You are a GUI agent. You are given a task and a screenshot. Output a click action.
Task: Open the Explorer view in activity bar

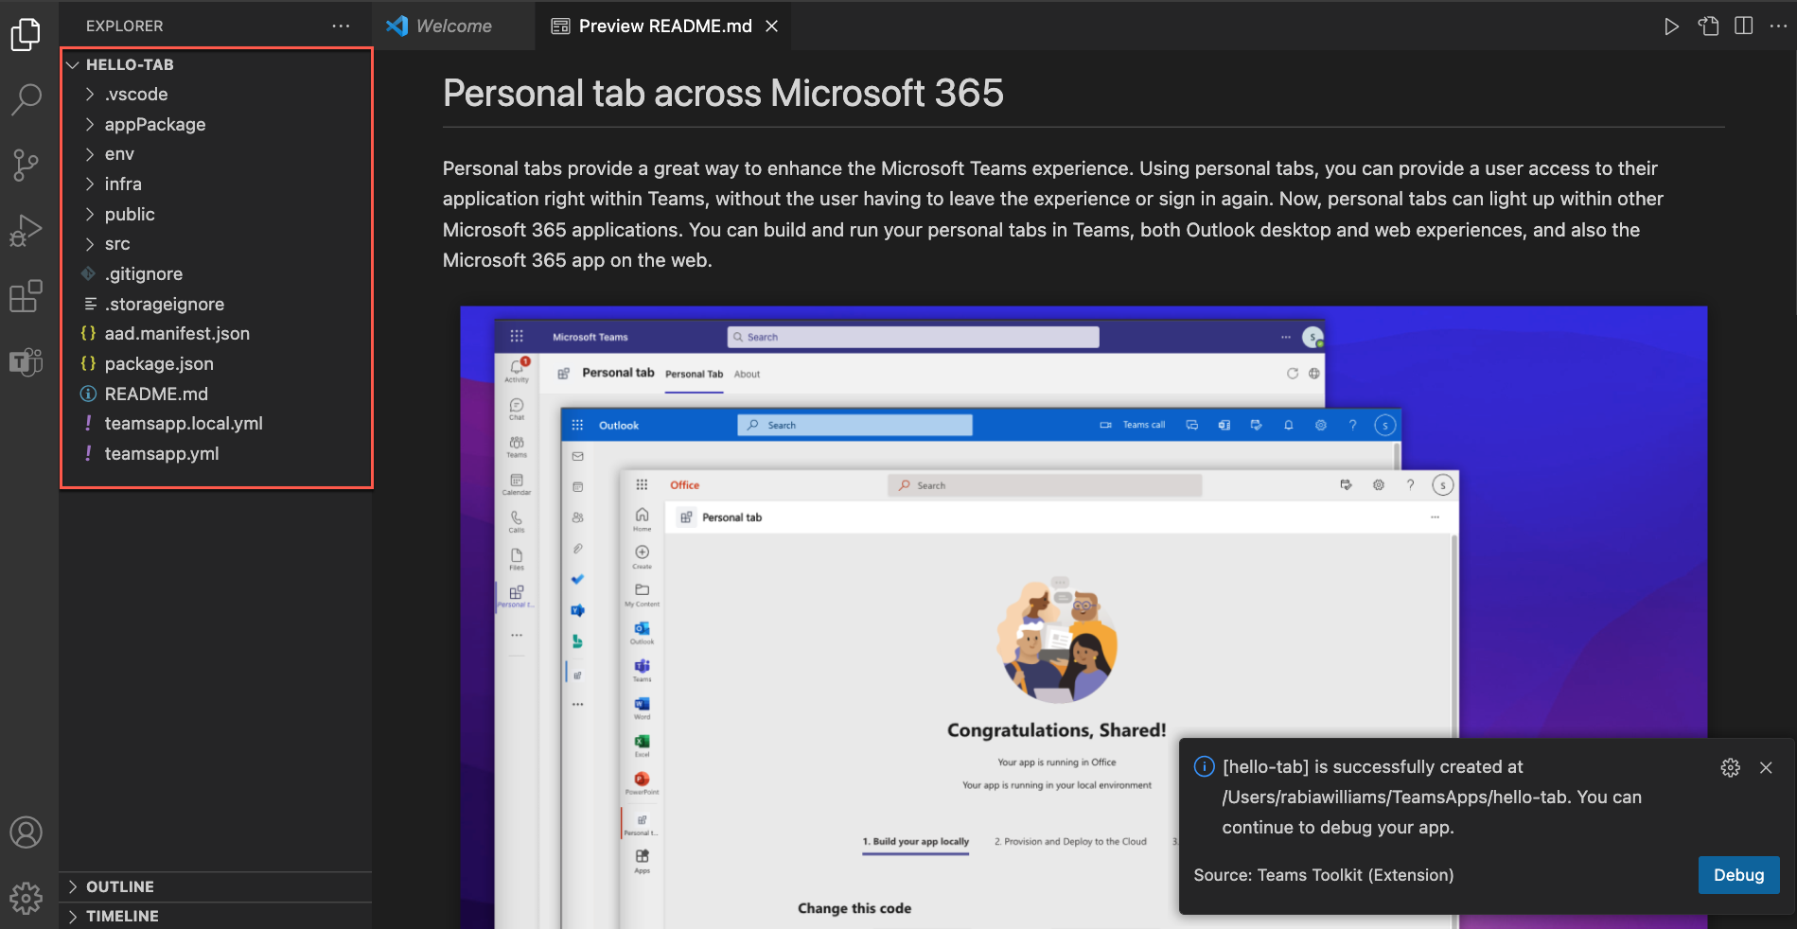point(26,35)
